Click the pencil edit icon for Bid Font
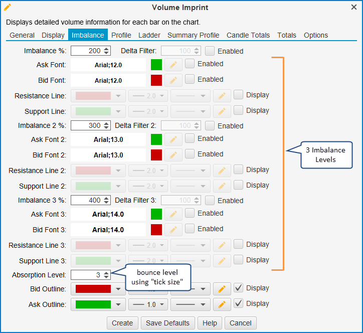The height and width of the screenshot is (333, 363). click(173, 80)
